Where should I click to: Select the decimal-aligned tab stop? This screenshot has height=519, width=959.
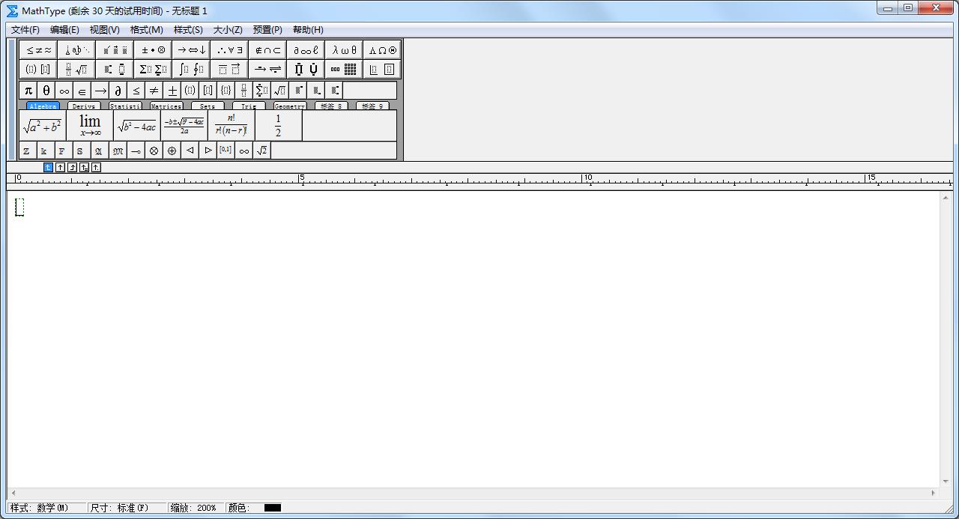97,168
